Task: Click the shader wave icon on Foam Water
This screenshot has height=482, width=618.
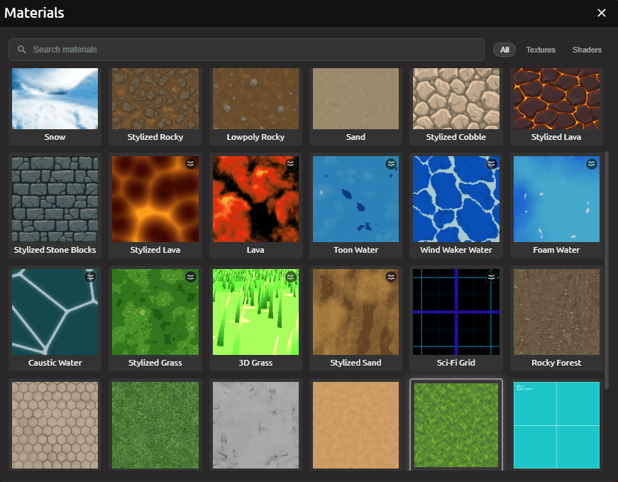Action: pos(592,164)
